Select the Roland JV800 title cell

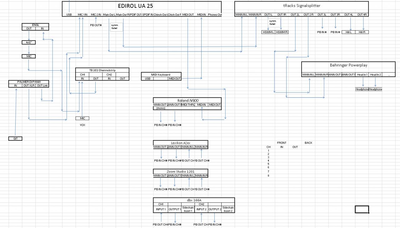click(x=187, y=100)
